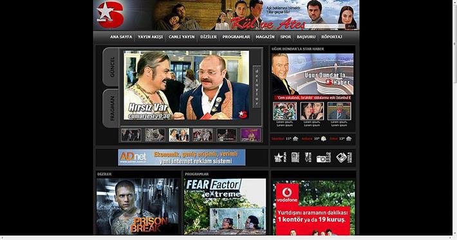The image size is (457, 240).
Task: Click the horizontal scrollbar at the bottom
Action: tap(226, 237)
